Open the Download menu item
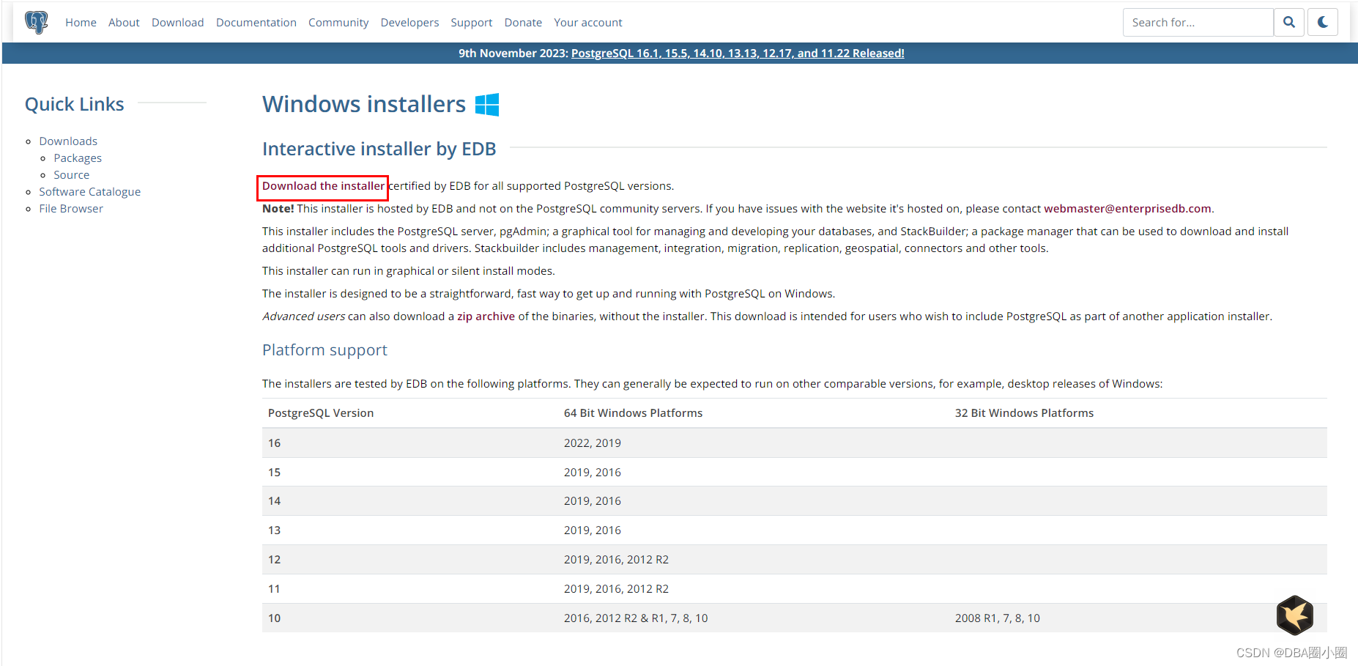Screen dimensions: 1358x666 pyautogui.click(x=178, y=23)
